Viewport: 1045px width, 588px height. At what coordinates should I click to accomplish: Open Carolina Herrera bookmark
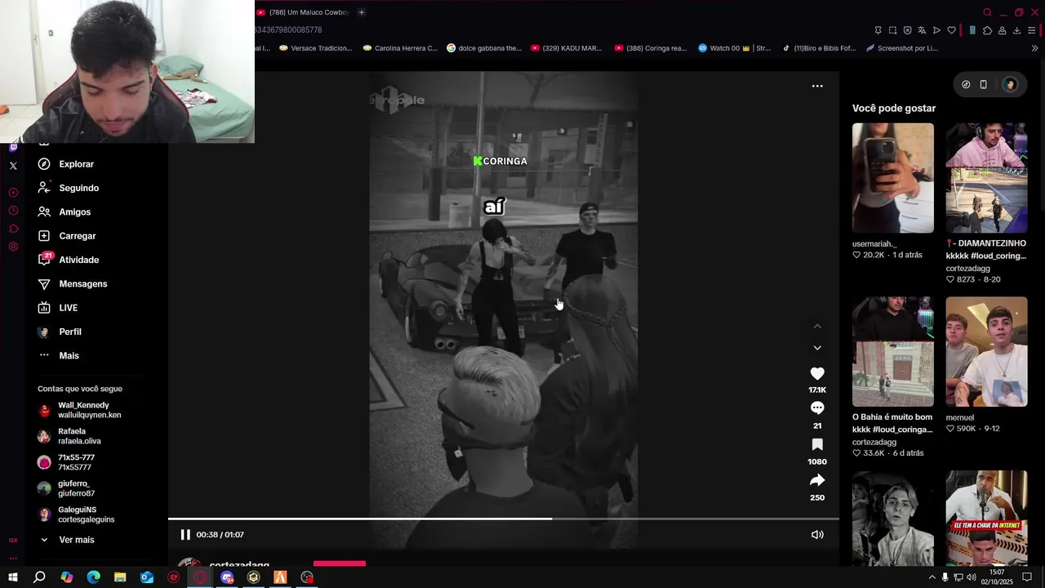[400, 48]
